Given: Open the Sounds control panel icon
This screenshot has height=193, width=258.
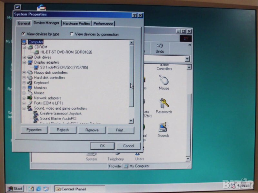Looking at the screenshot, I should (x=163, y=127).
